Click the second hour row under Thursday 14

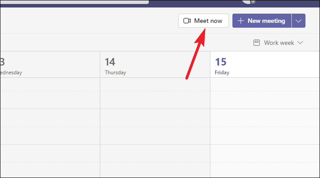(x=155, y=127)
